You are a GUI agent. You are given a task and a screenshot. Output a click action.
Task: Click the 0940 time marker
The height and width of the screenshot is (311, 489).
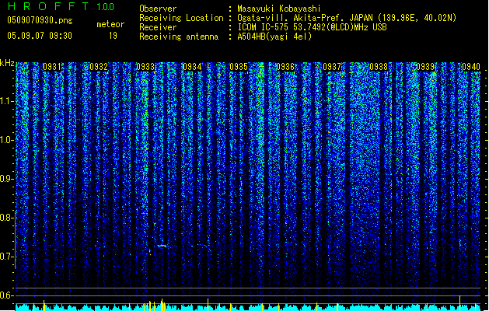471,67
